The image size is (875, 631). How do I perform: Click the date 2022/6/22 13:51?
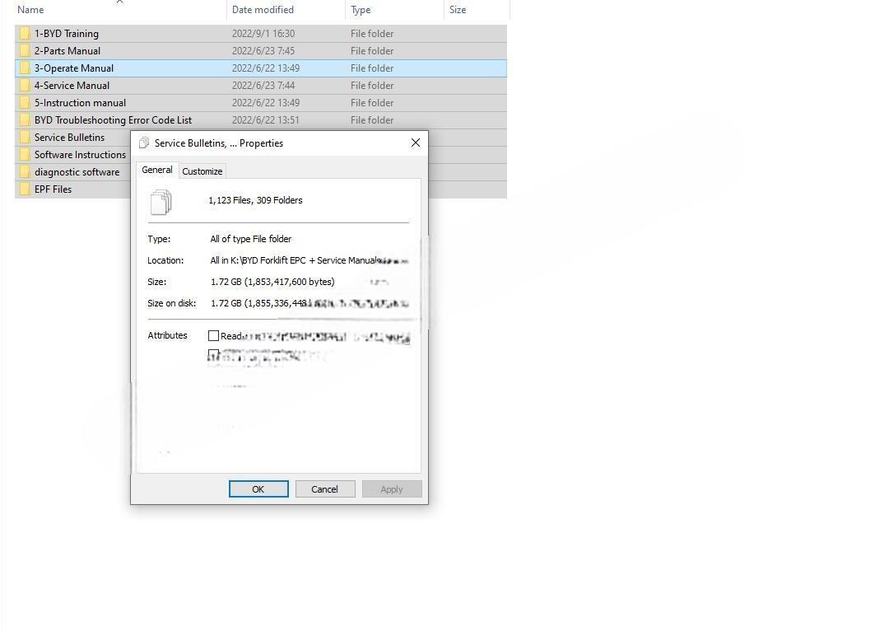tap(266, 120)
